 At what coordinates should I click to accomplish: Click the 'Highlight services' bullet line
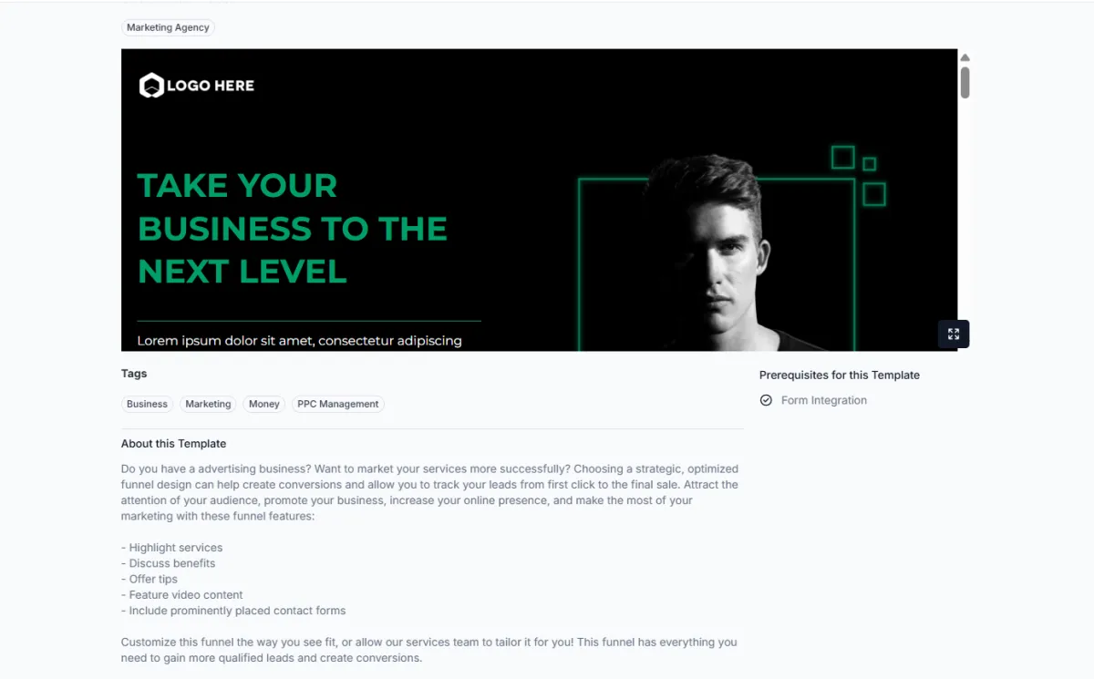tap(171, 548)
